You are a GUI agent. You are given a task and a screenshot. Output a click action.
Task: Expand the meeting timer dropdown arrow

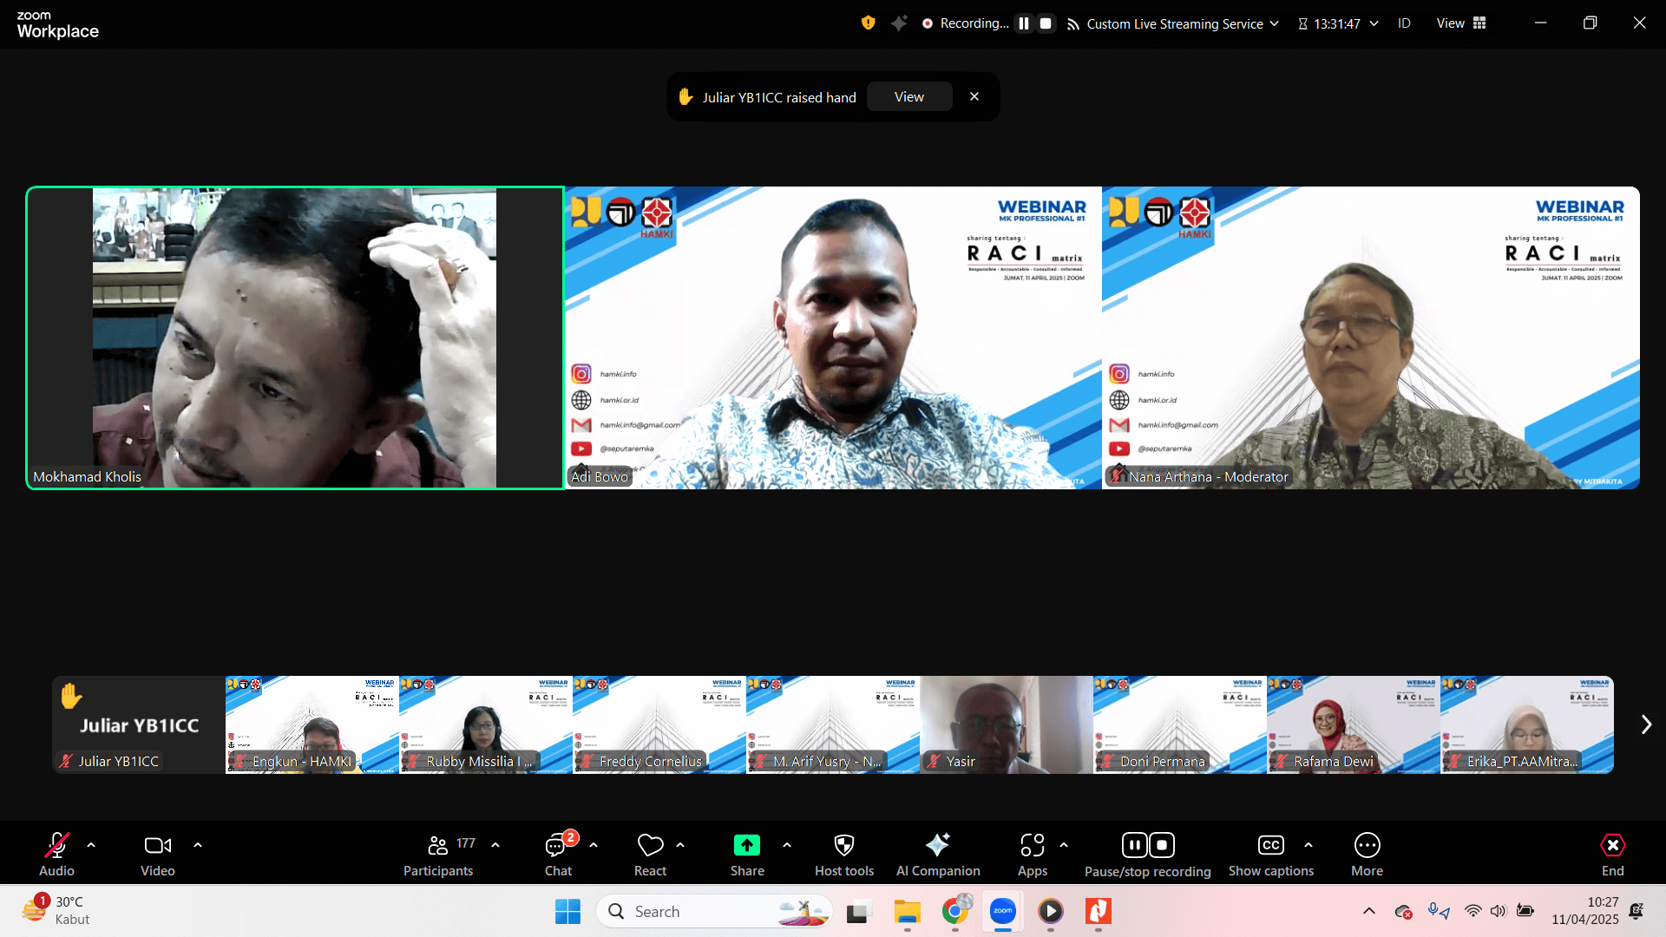1374,23
